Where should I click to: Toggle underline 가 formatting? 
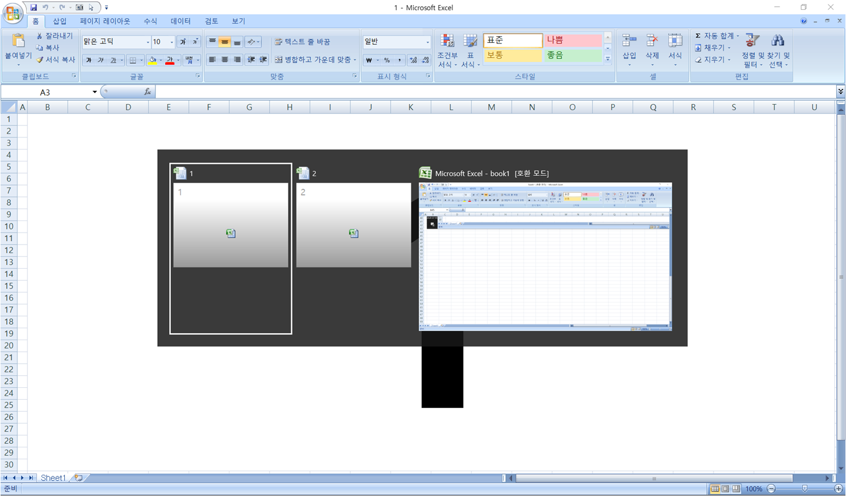click(113, 60)
